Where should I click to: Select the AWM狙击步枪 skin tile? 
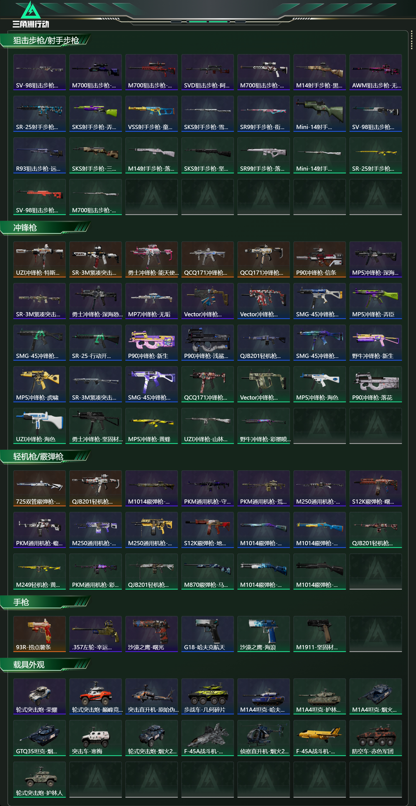(375, 72)
